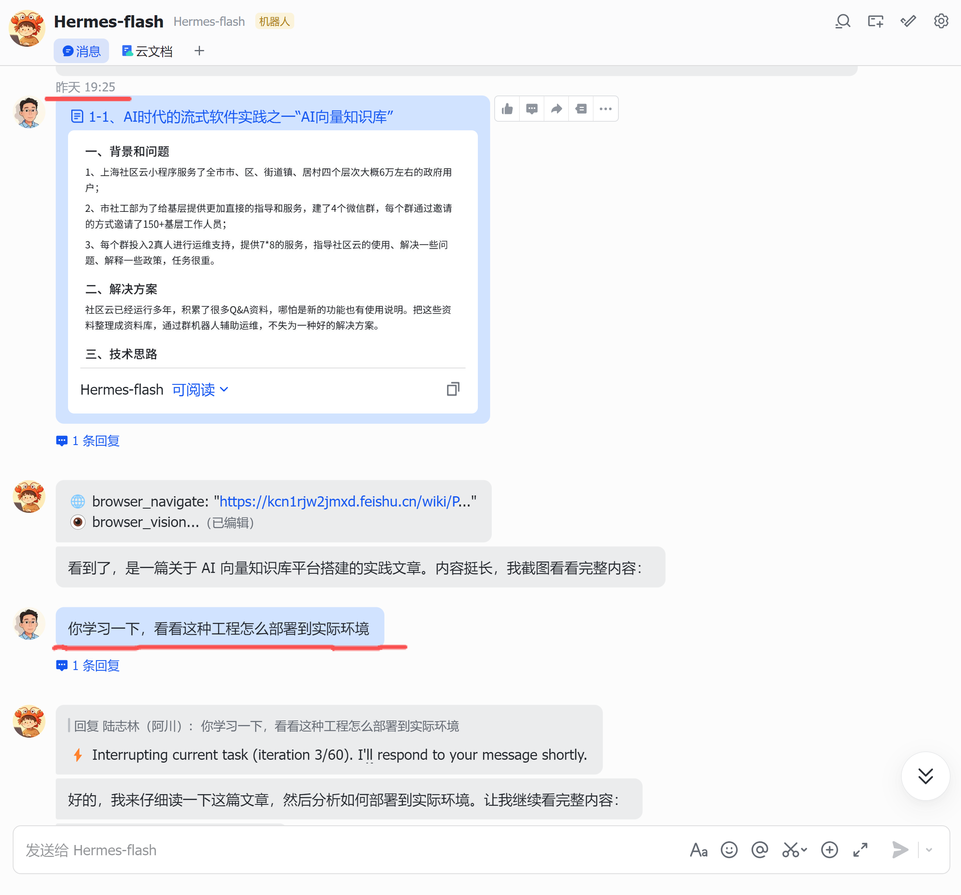Image resolution: width=961 pixels, height=895 pixels.
Task: Click the quoted reply 回复 陆志林（阿川）
Action: pyautogui.click(x=264, y=726)
